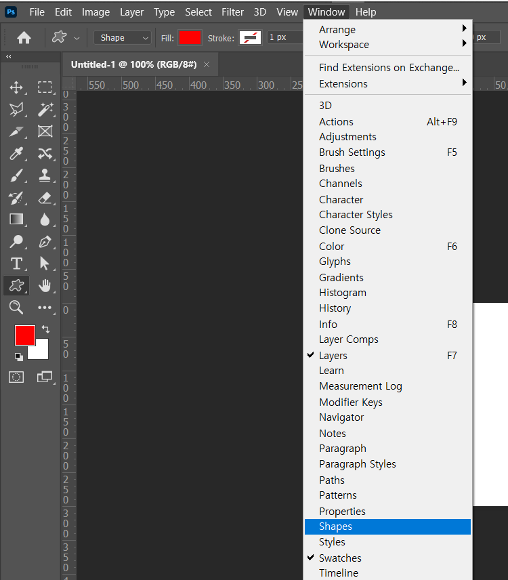
Task: Click the red foreground color swatch
Action: tap(25, 335)
